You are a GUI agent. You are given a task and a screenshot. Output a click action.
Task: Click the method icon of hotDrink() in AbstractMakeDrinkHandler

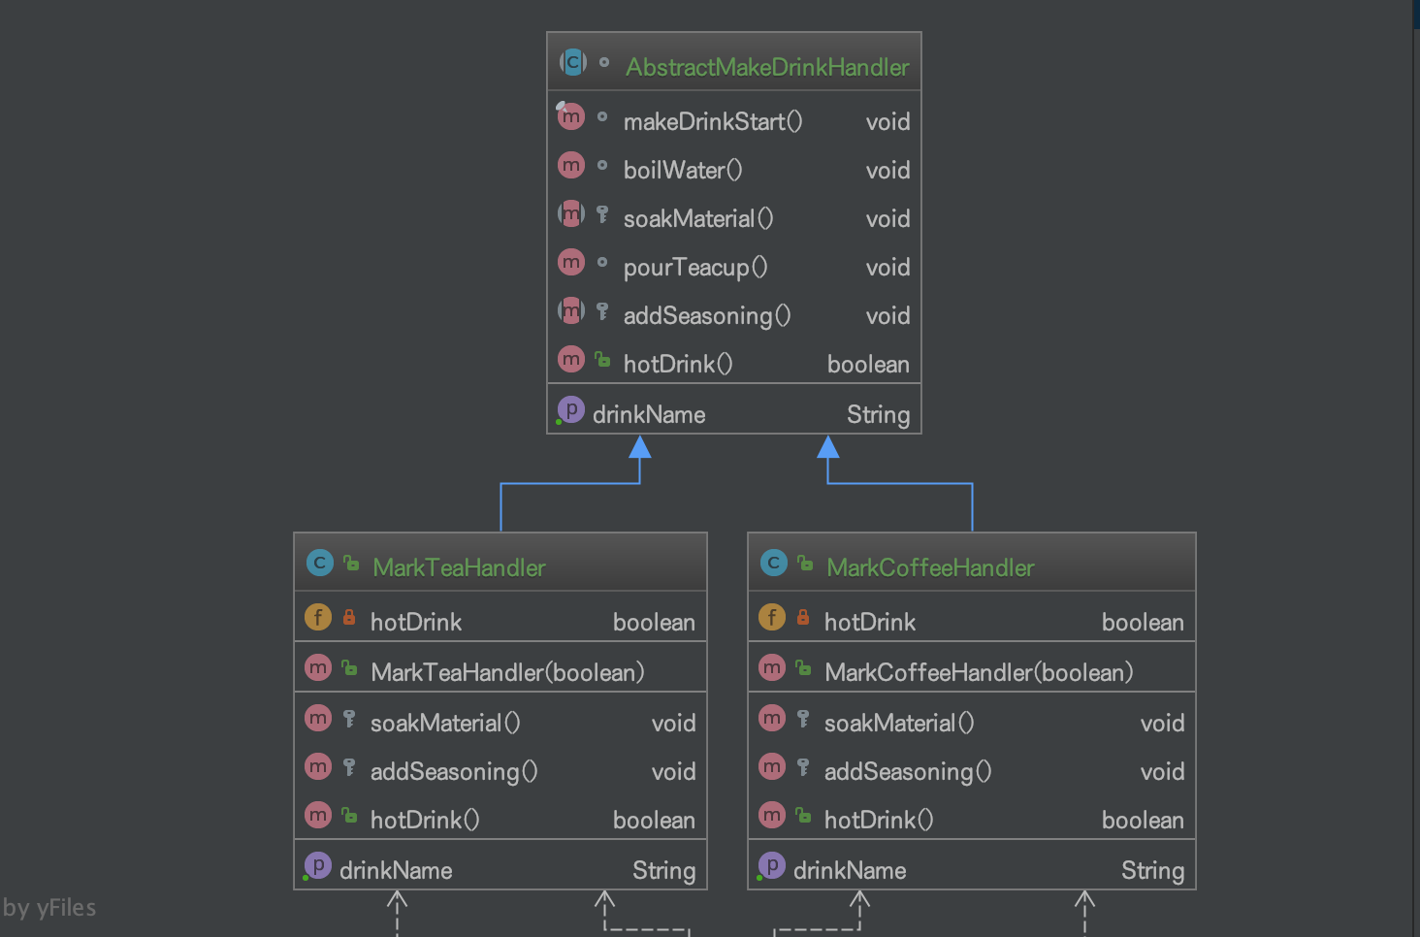click(571, 359)
